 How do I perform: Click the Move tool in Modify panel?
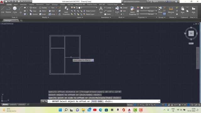pos(33,8)
